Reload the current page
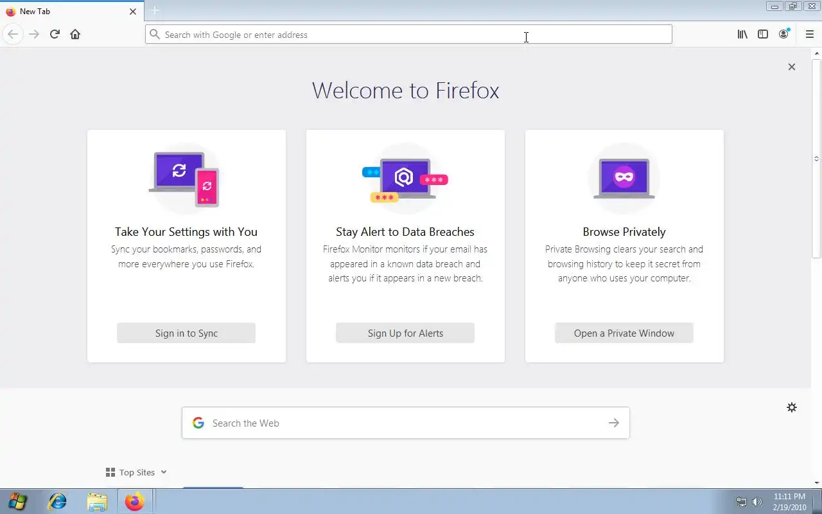Image resolution: width=822 pixels, height=514 pixels. point(55,34)
